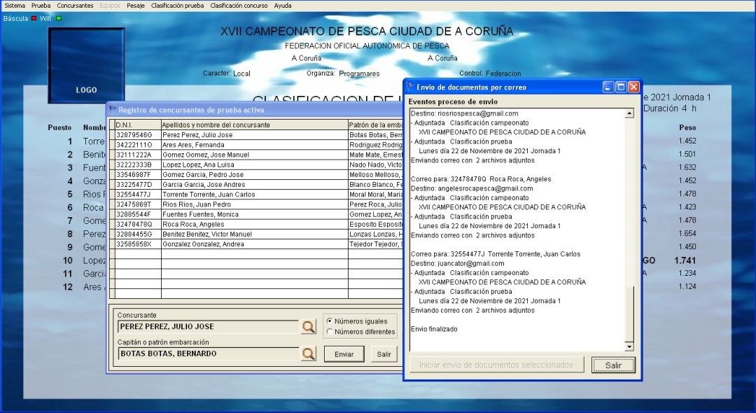Open the Clasificación prueba menu
This screenshot has height=413, width=756.
point(177,6)
